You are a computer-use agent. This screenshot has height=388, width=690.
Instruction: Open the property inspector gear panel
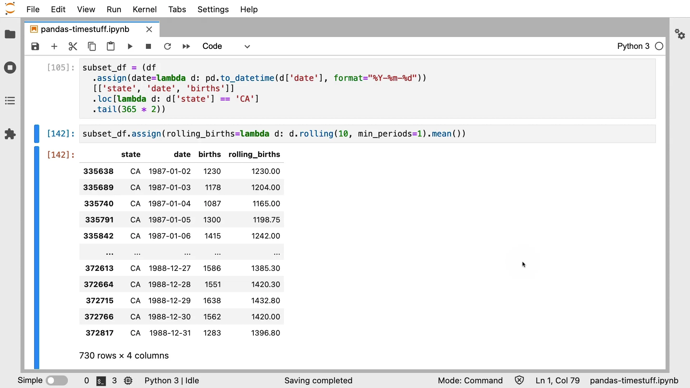coord(680,34)
